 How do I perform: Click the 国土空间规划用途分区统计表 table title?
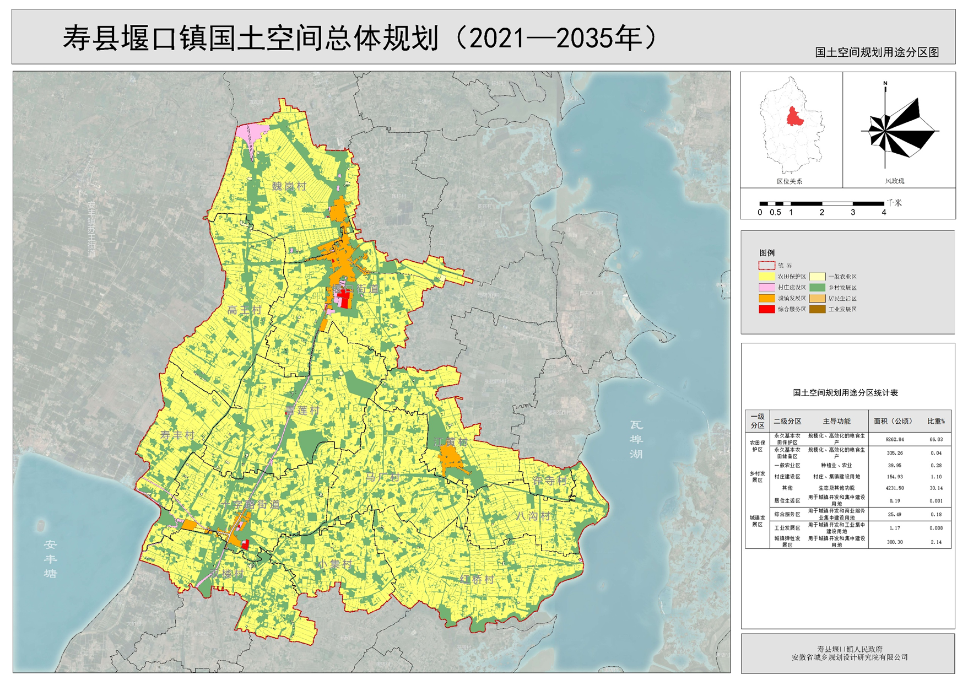point(845,393)
